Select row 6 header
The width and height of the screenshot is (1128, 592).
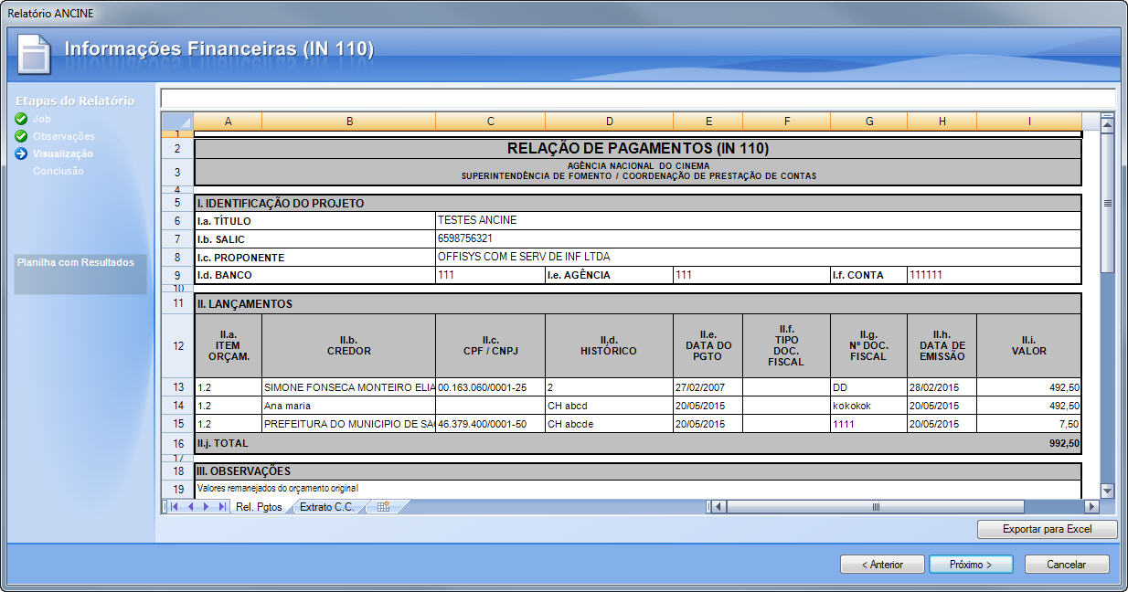pos(177,221)
